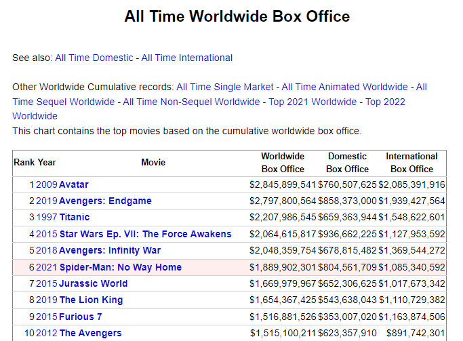Open Top 2021 Worldwide chart
The height and width of the screenshot is (341, 463).
[313, 102]
